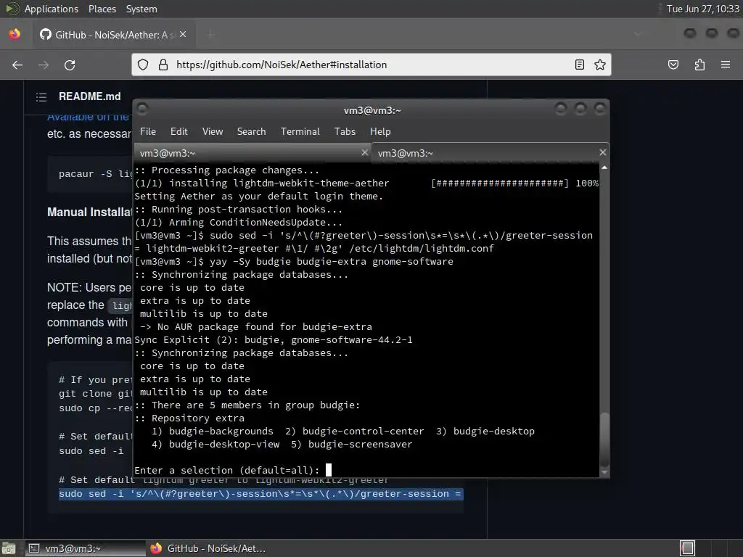
Task: Open terminal Help menu
Action: (380, 132)
